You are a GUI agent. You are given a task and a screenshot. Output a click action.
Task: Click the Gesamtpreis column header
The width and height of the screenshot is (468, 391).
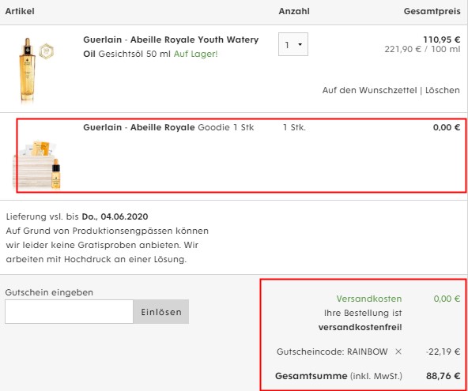coord(432,11)
